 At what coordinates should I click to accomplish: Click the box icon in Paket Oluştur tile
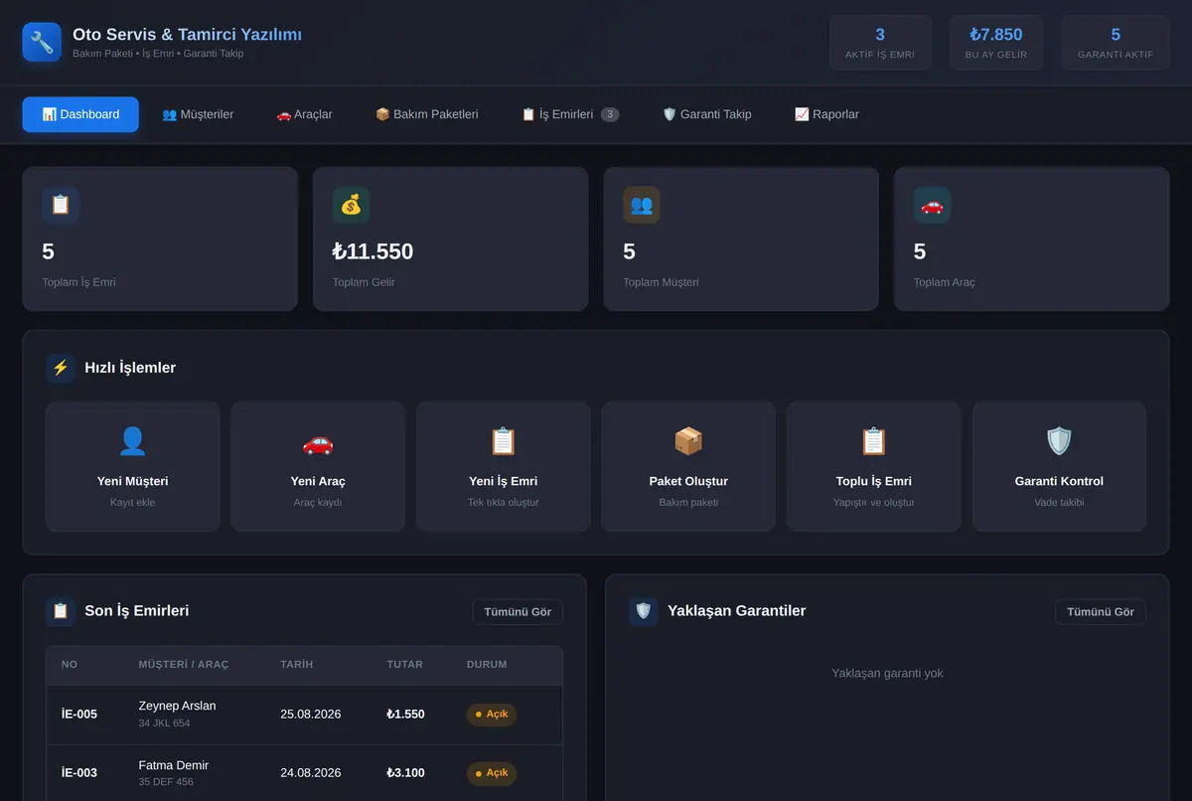tap(688, 441)
